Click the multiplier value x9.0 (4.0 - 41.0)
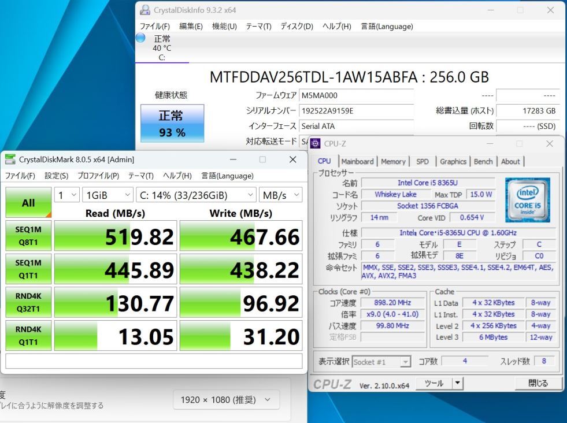 392,314
